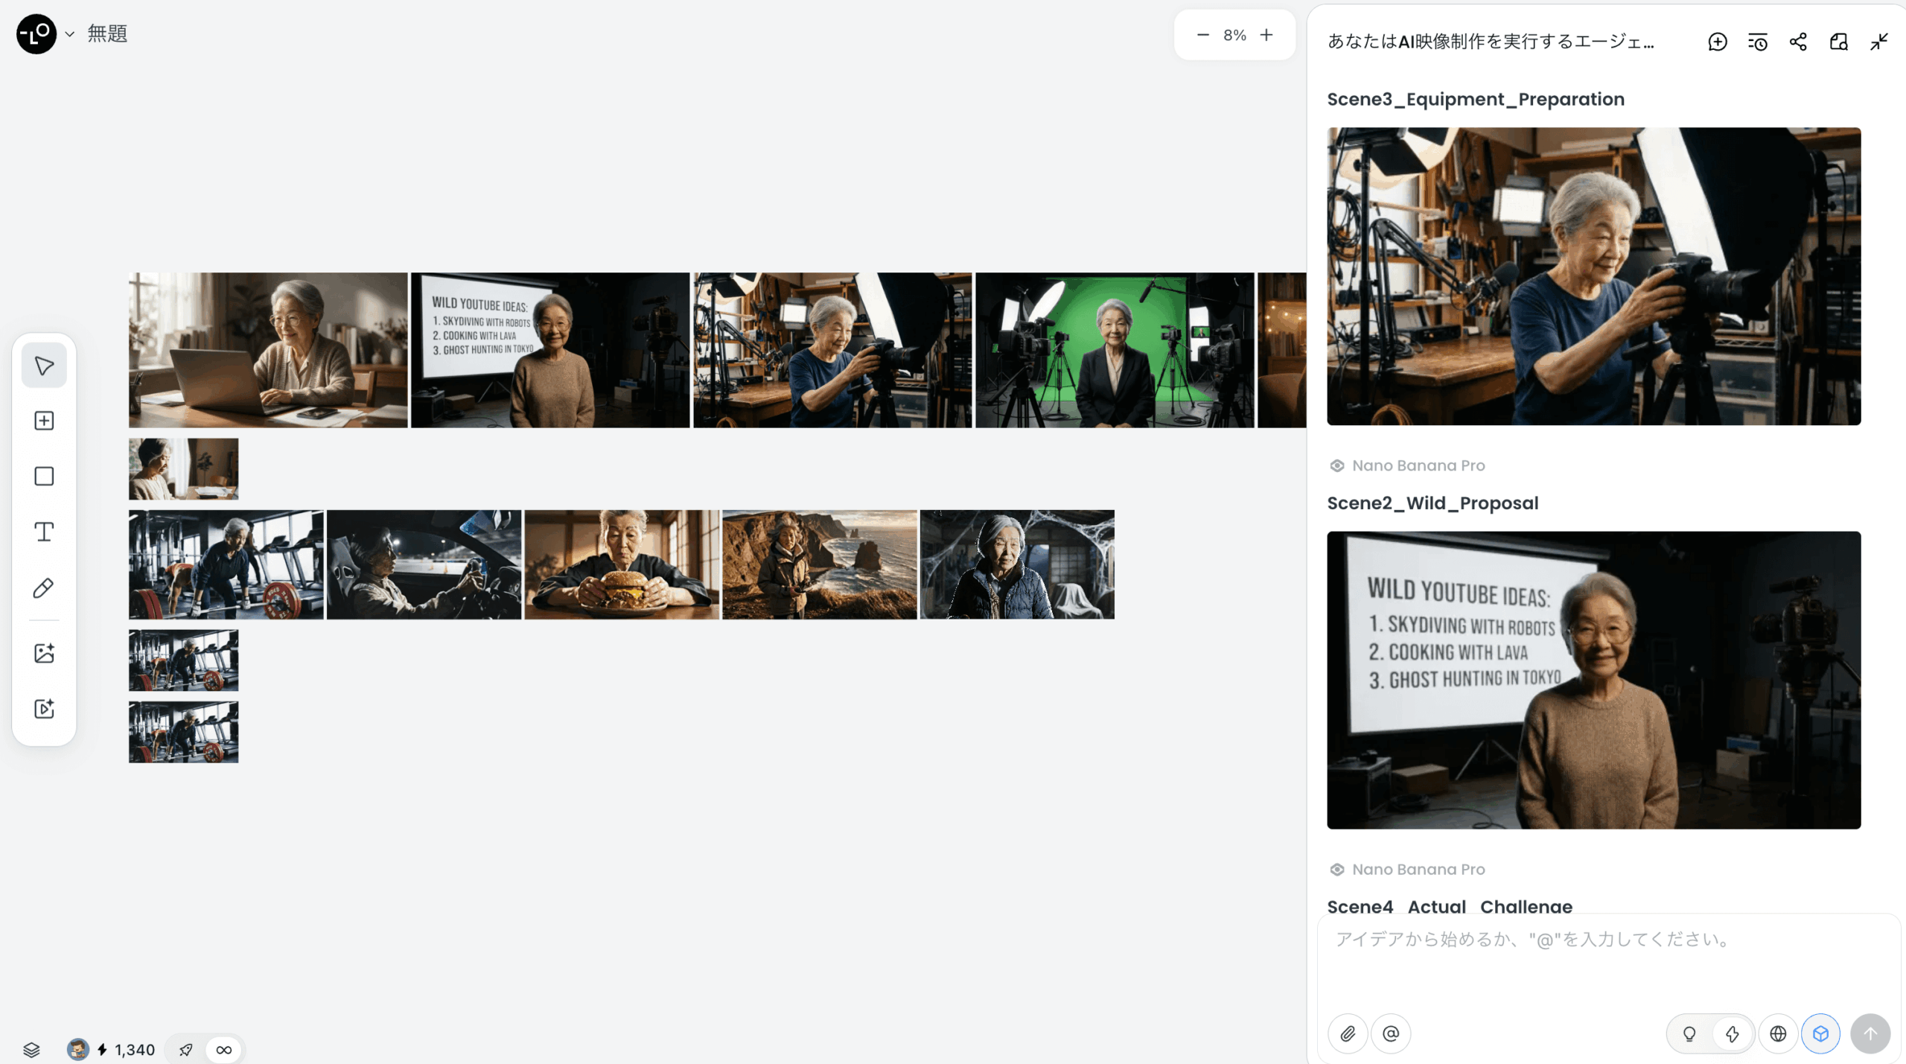Toggle the globe web search option

tap(1778, 1033)
